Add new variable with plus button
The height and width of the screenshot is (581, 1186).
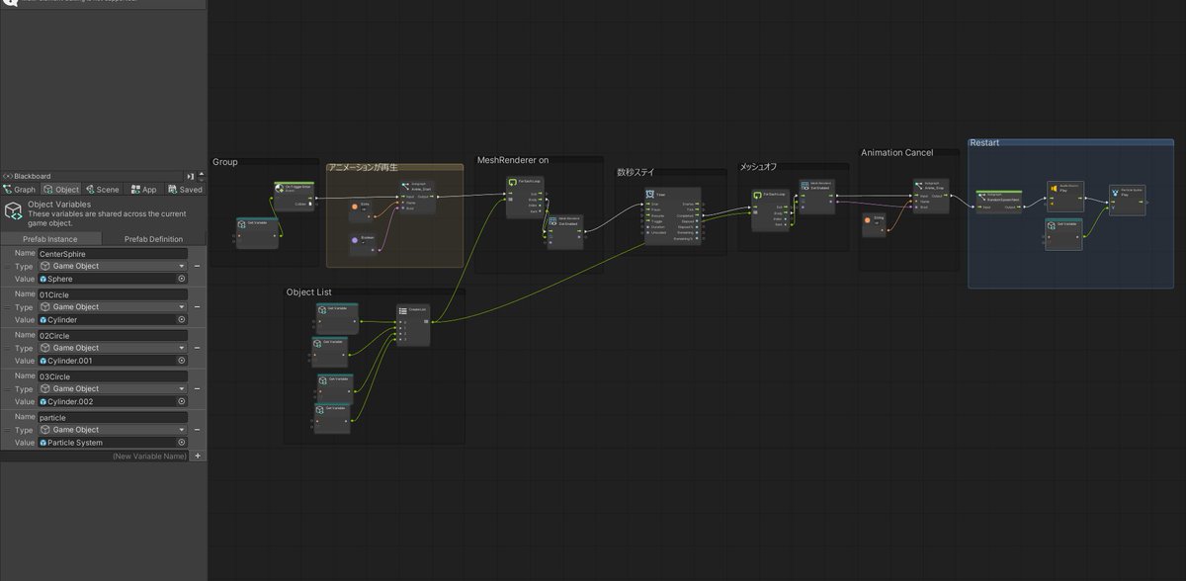[198, 456]
